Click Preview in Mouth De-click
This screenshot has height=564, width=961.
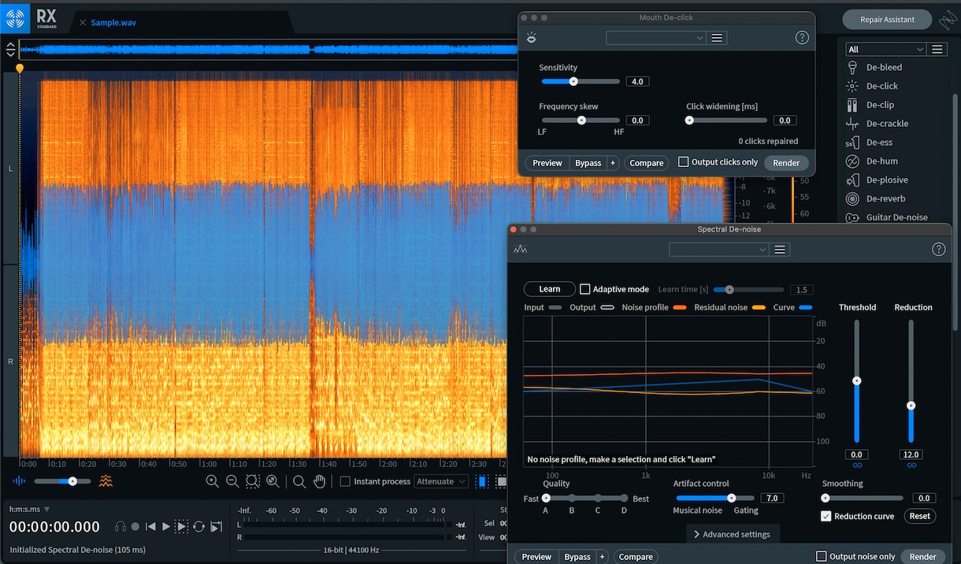point(547,163)
